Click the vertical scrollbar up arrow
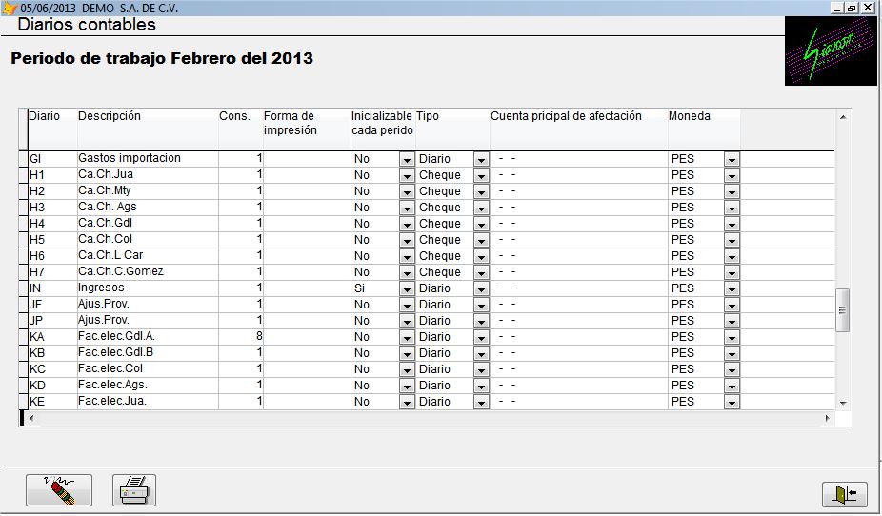882x516 pixels. tap(843, 117)
